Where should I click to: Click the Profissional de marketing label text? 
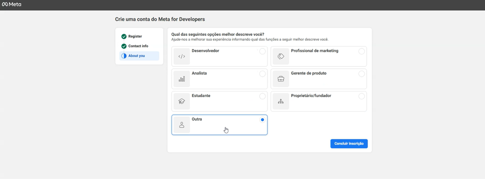315,51
